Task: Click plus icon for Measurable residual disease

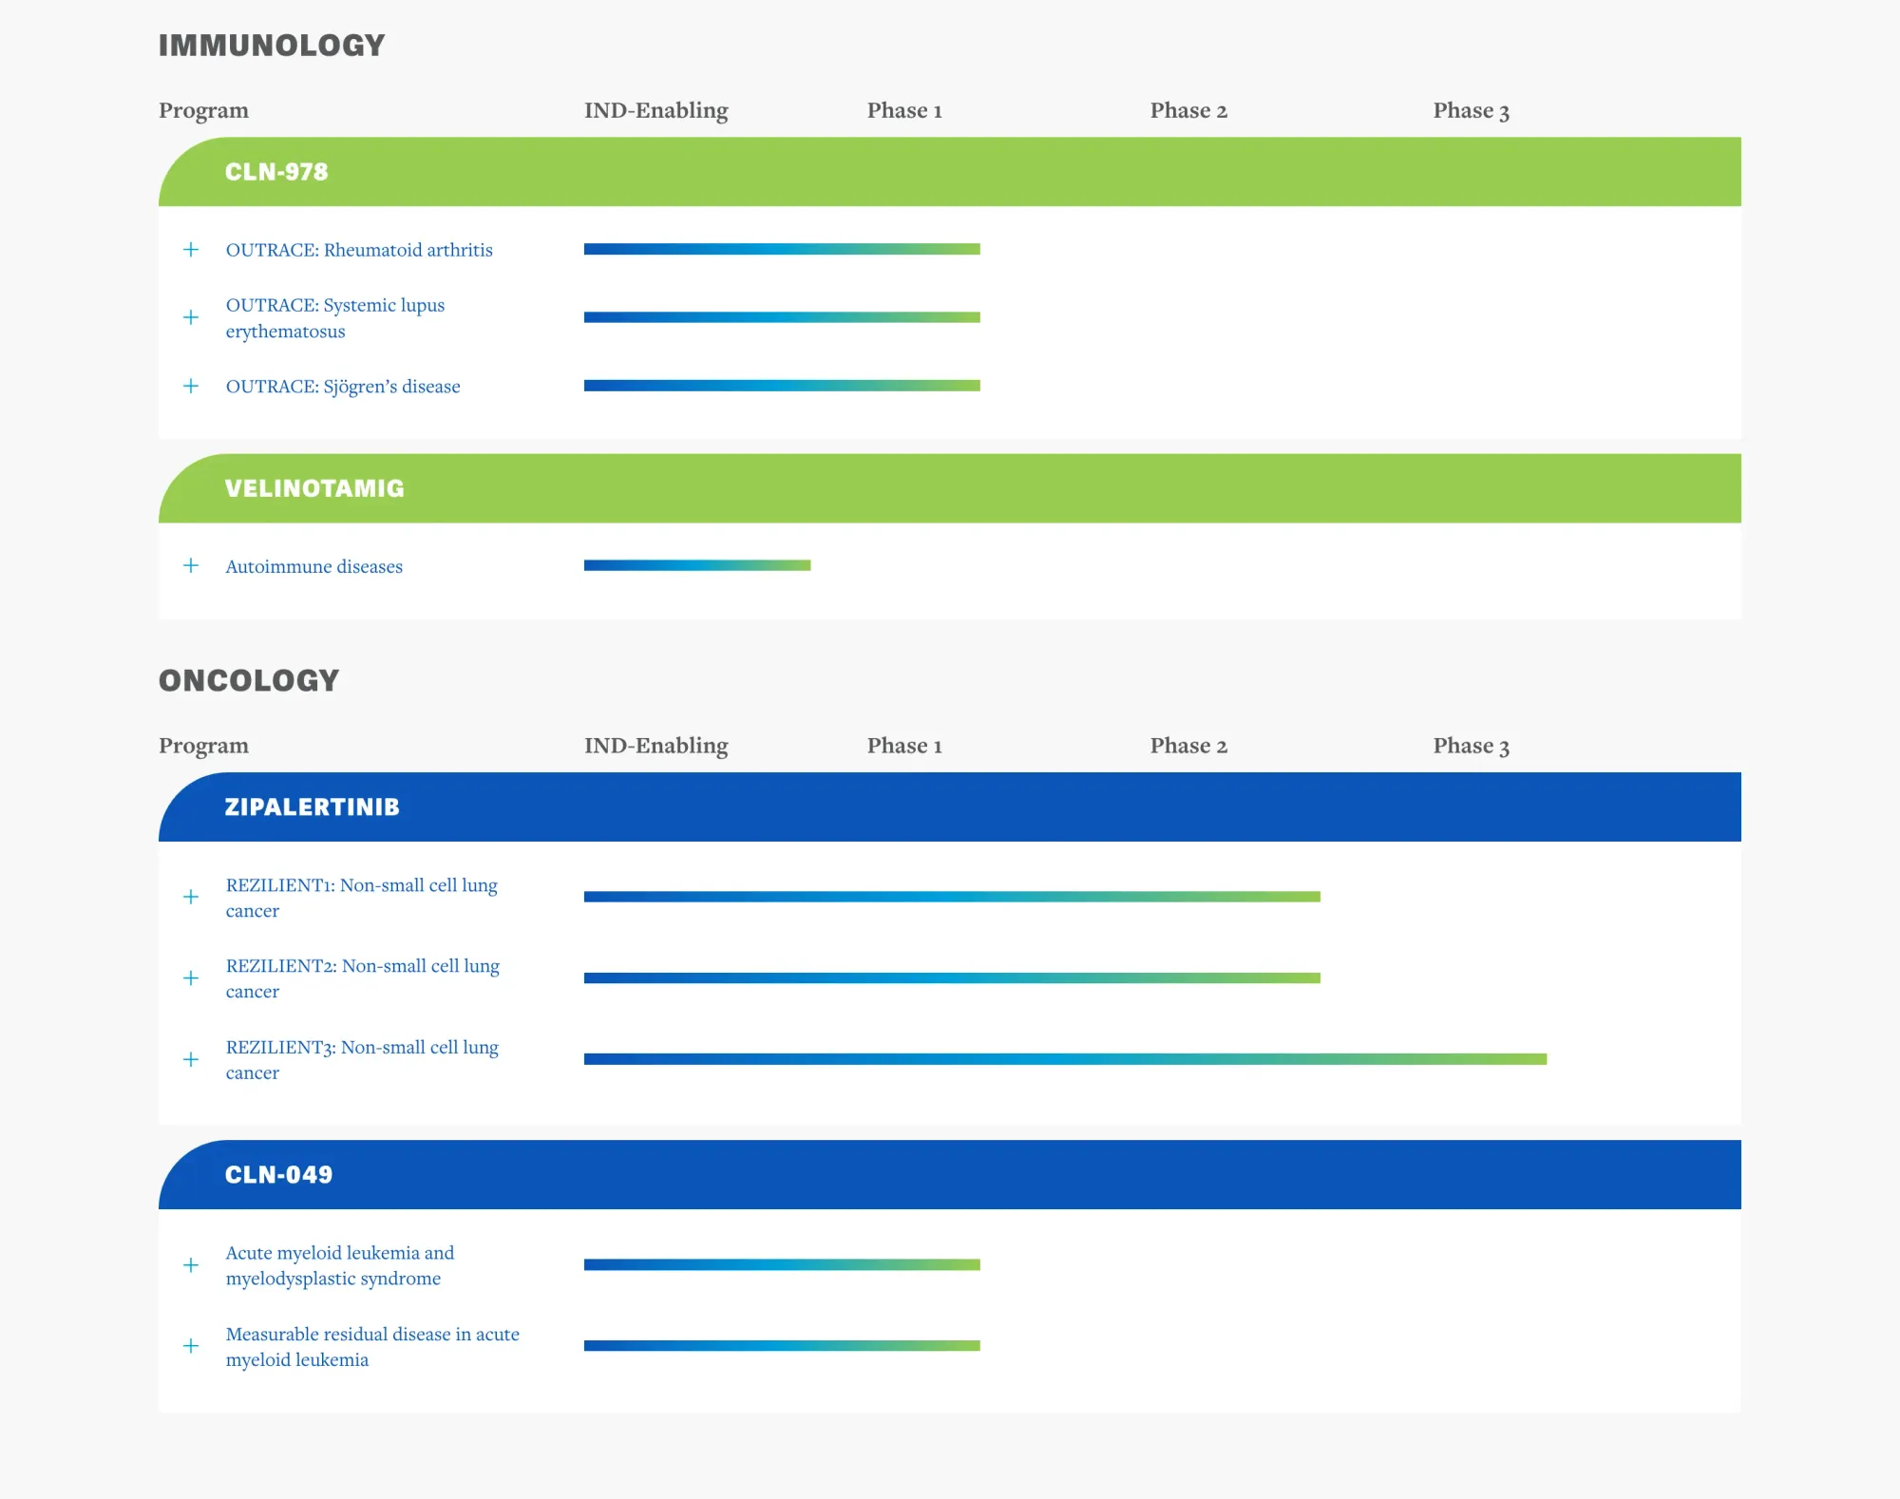Action: click(191, 1346)
